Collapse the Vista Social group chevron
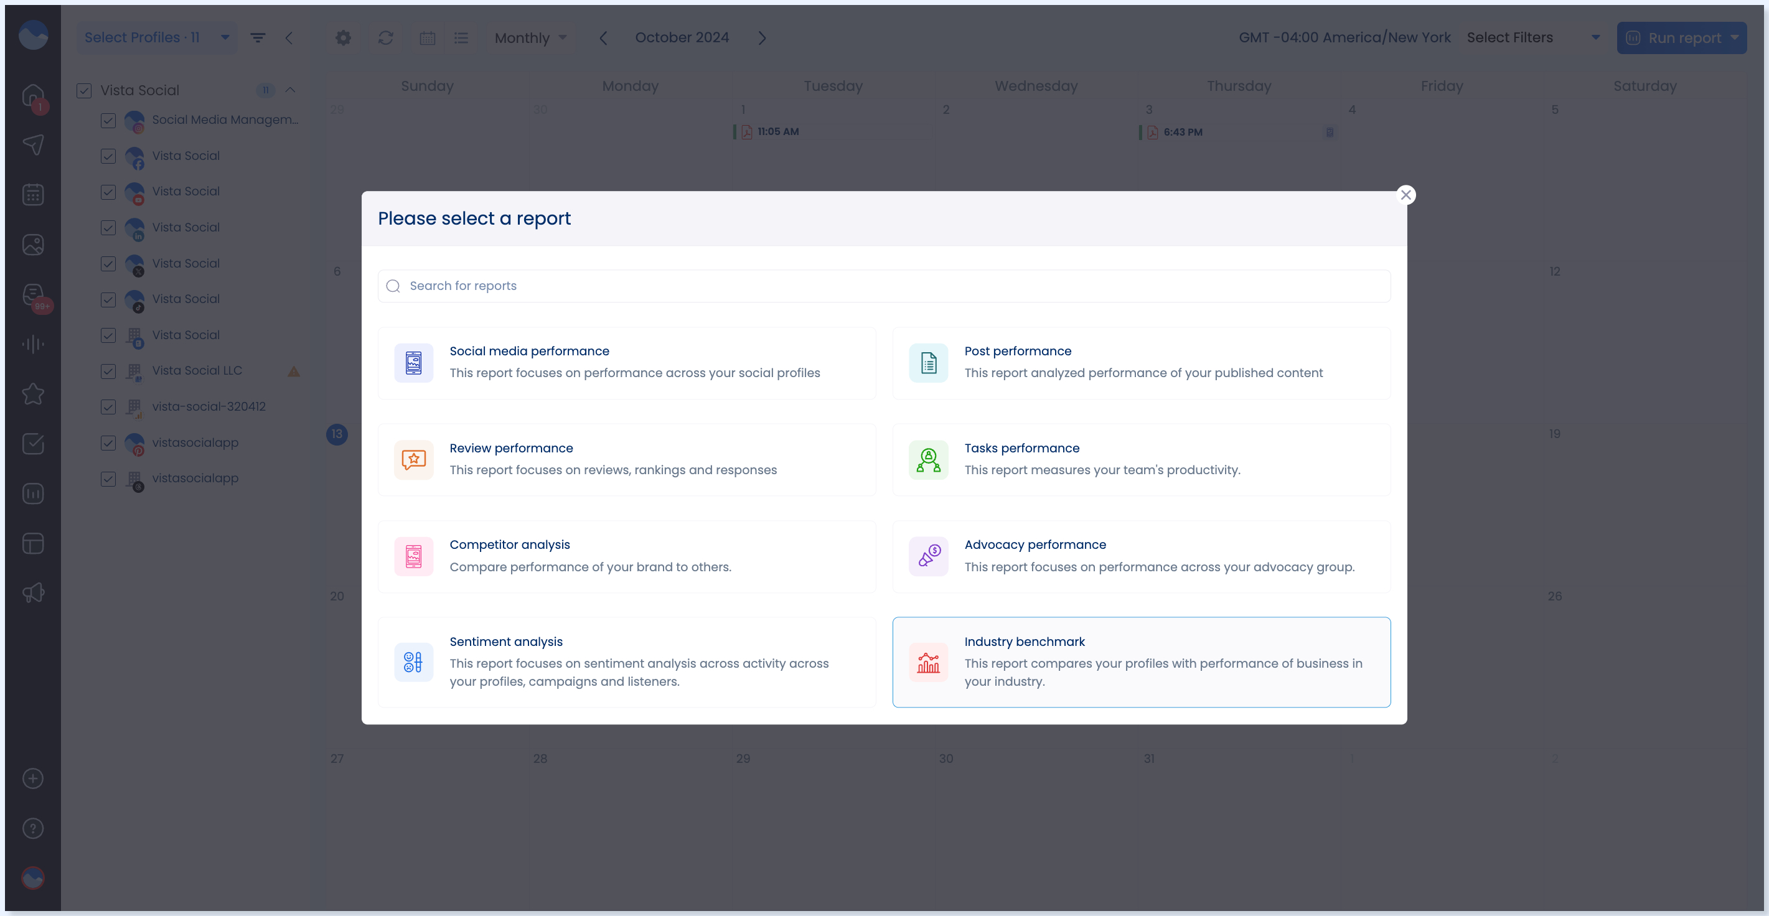The height and width of the screenshot is (916, 1769). 291,90
